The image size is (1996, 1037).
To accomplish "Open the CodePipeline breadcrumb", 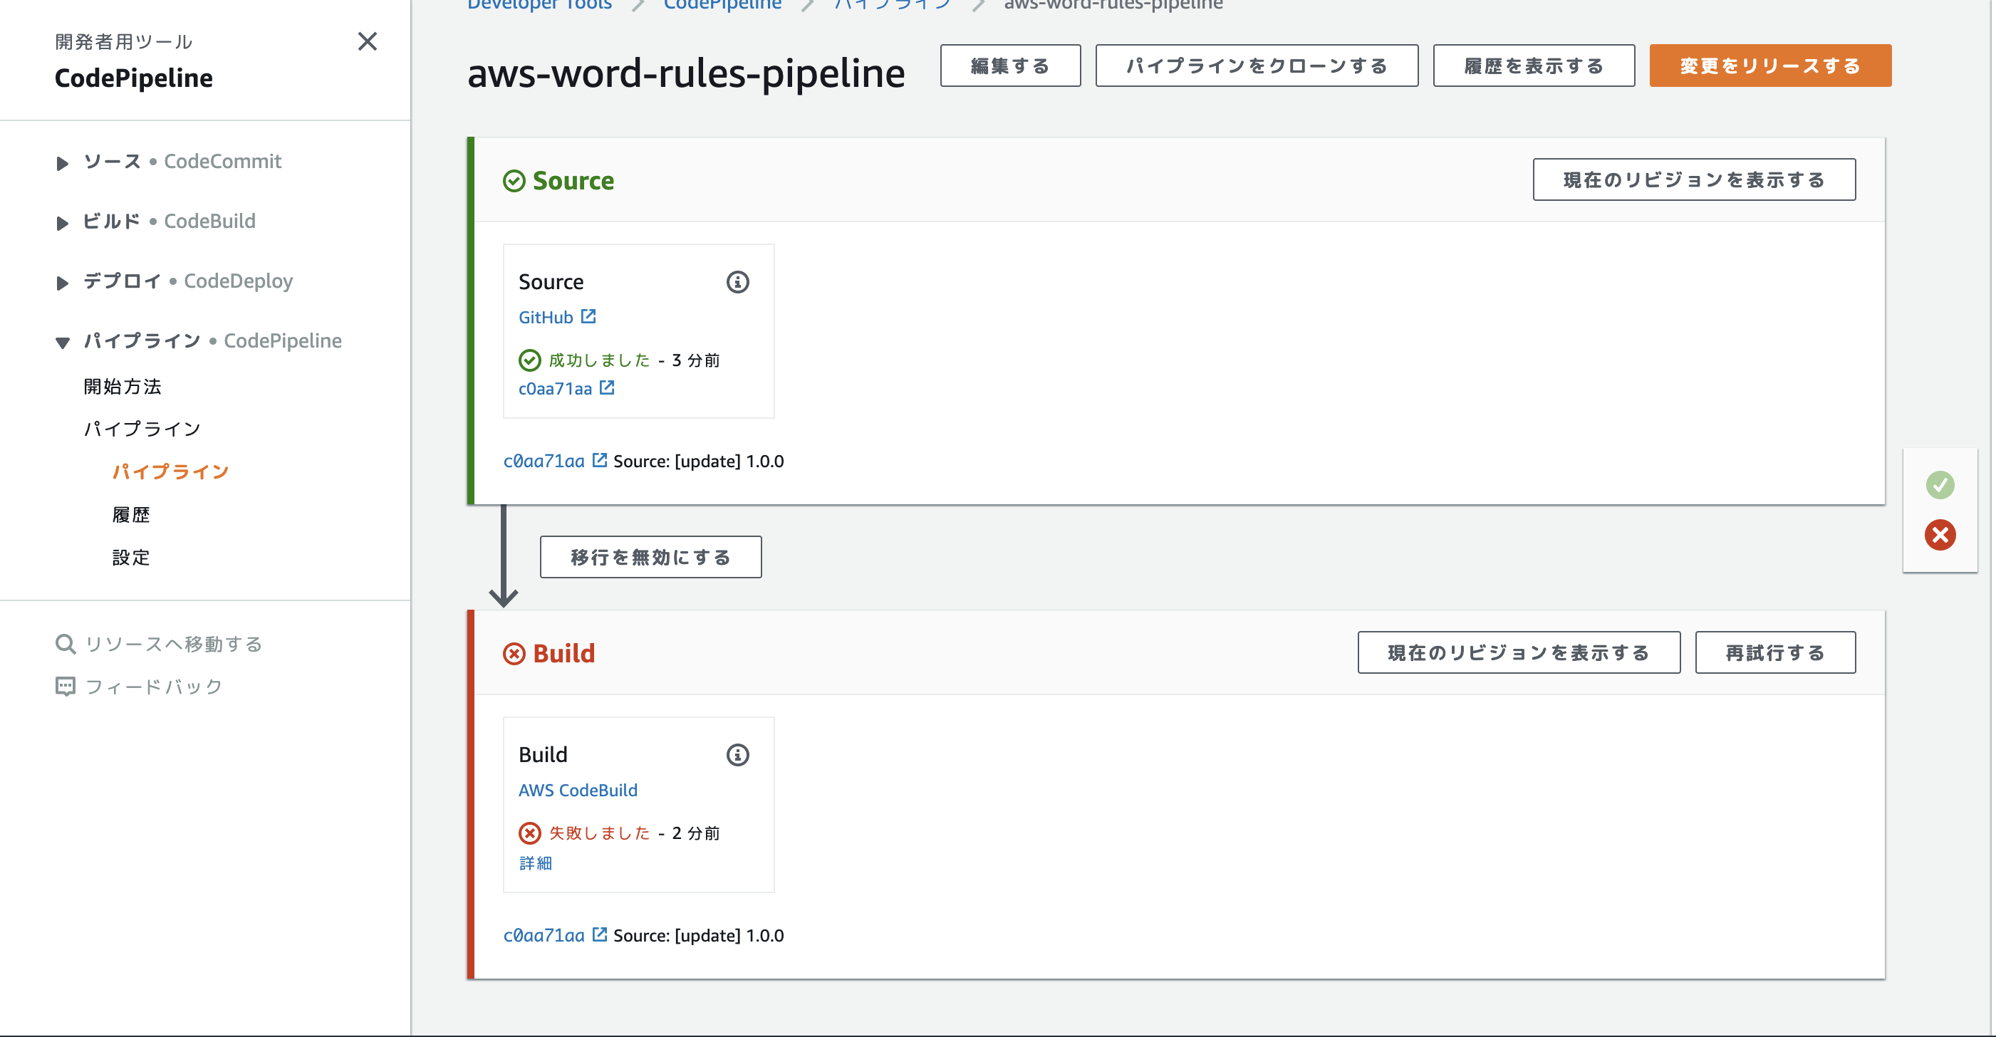I will (722, 5).
